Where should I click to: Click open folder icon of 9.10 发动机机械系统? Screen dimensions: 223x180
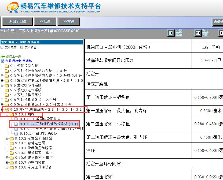tap(7, 110)
